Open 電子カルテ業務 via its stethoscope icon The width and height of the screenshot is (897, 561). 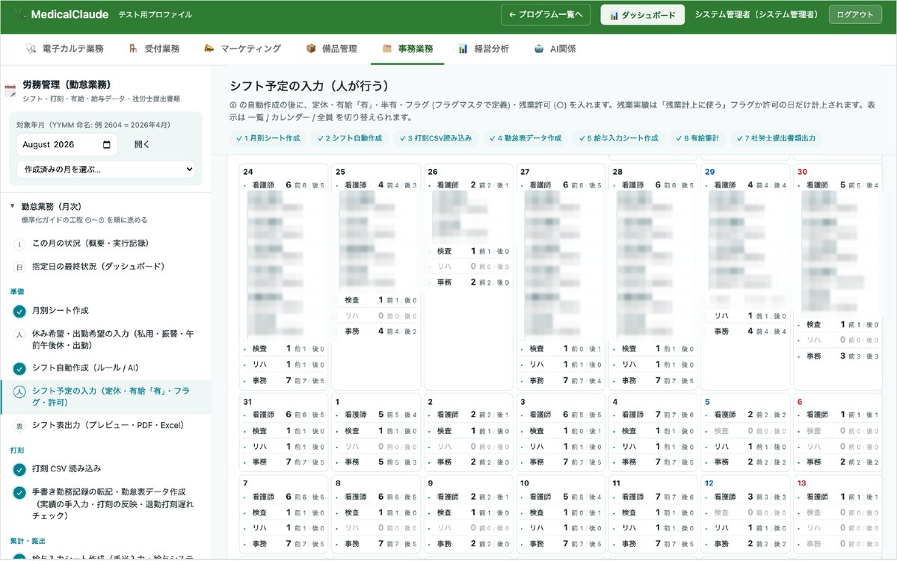[x=31, y=49]
